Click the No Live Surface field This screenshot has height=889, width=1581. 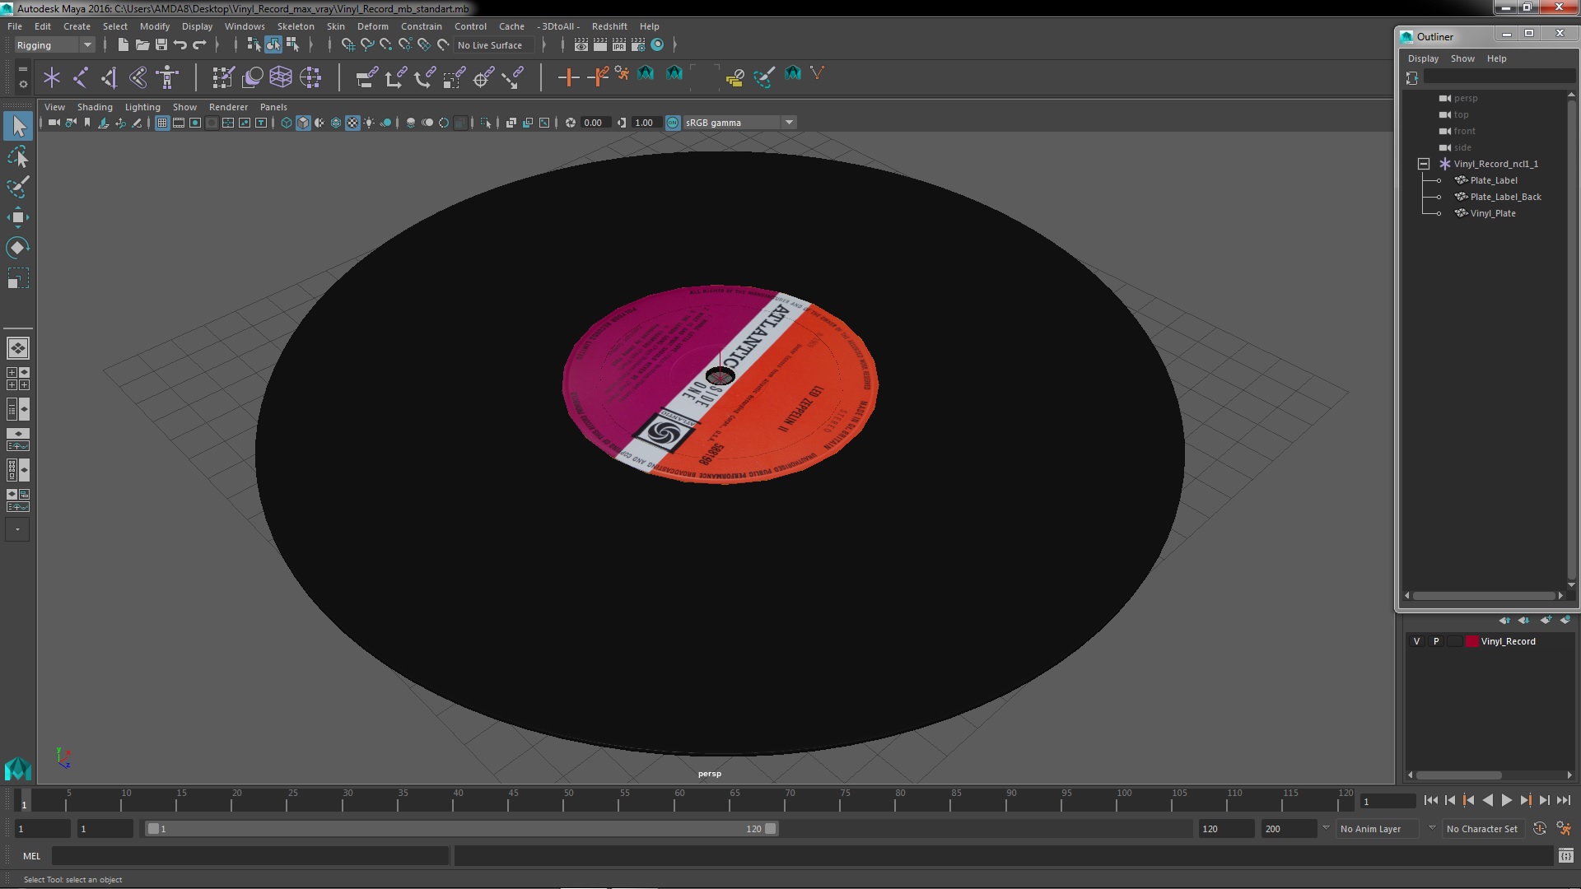pos(494,45)
